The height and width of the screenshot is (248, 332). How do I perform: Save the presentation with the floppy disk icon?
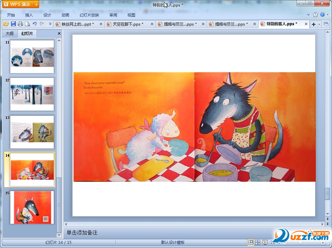13,24
